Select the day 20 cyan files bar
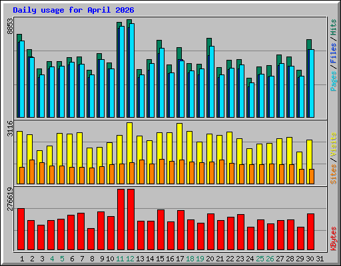The height and width of the screenshot is (266, 341). pyautogui.click(x=212, y=82)
